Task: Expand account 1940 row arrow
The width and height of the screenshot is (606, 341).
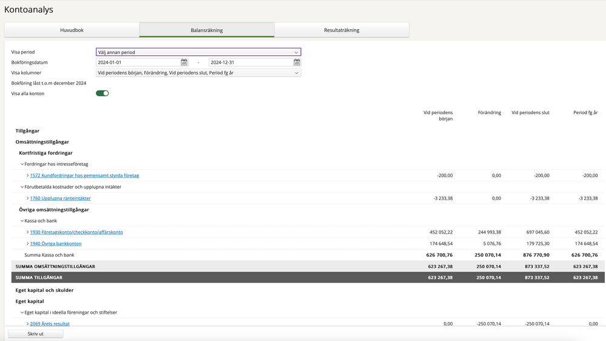Action: click(27, 243)
